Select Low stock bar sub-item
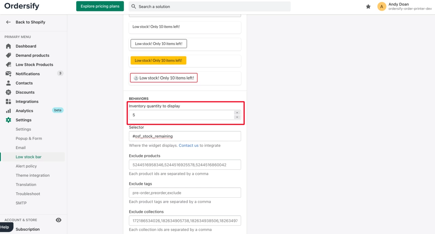 point(29,157)
